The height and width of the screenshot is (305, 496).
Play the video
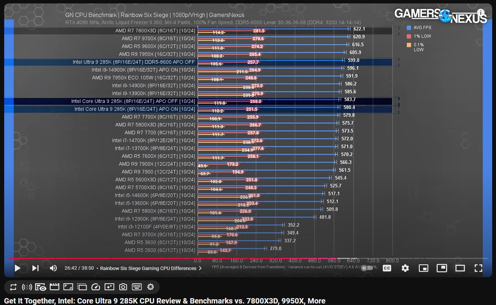[x=18, y=268]
